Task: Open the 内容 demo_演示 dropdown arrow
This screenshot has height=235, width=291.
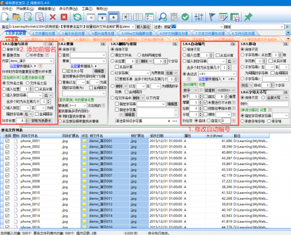Action: pyautogui.click(x=51, y=61)
